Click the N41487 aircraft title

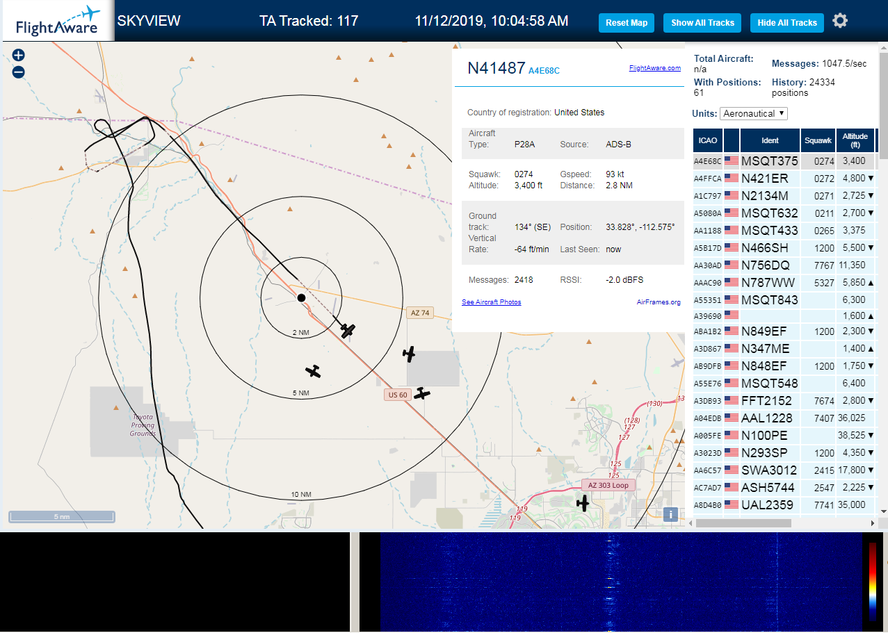[496, 68]
